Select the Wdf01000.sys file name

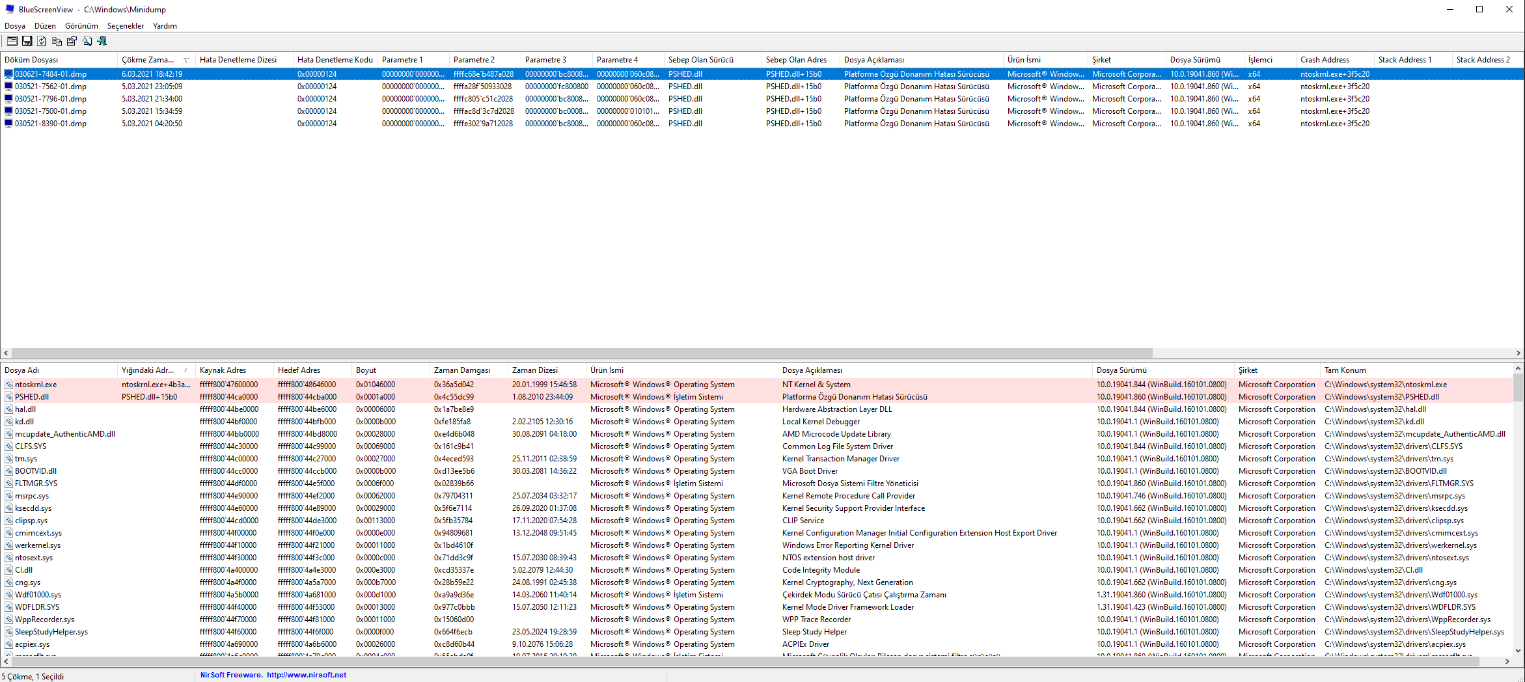point(38,595)
